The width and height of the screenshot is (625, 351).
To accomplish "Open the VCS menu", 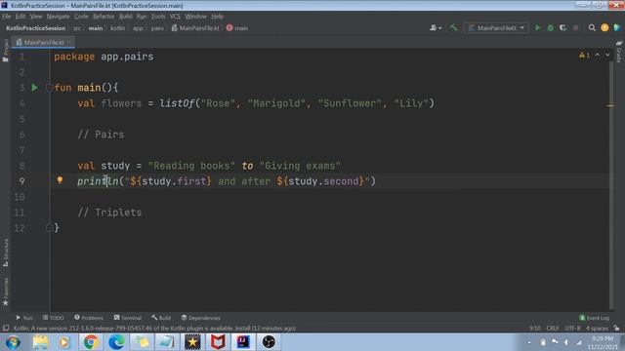I will point(175,17).
